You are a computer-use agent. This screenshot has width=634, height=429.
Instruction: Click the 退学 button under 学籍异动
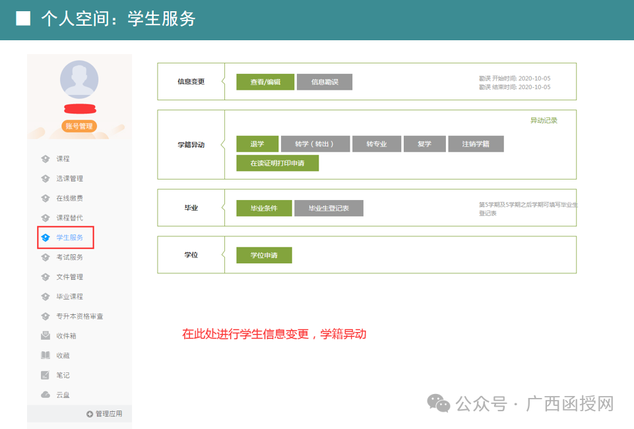(257, 144)
